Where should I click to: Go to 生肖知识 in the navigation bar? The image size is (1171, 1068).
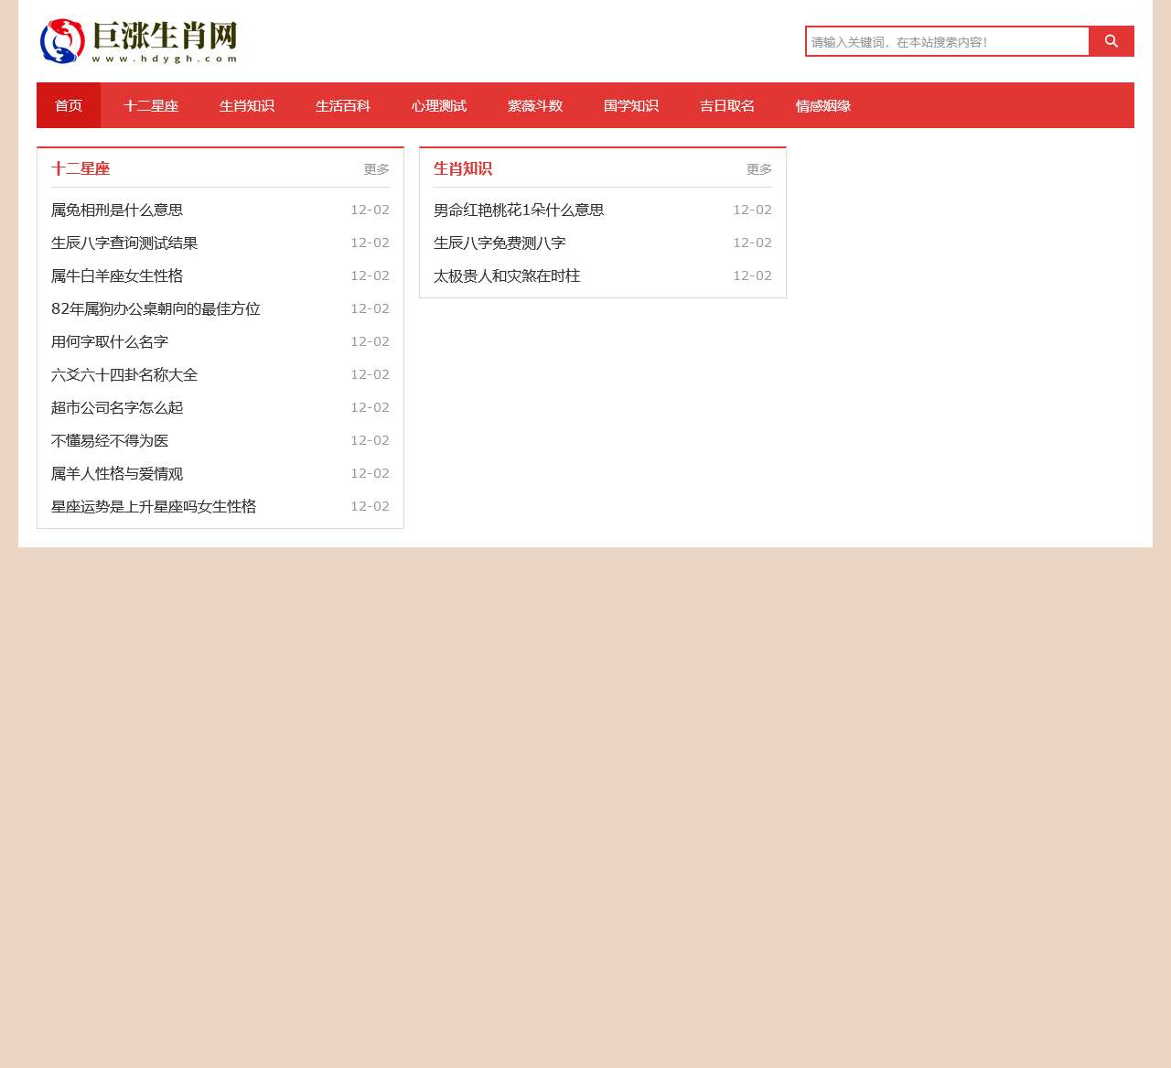click(247, 105)
